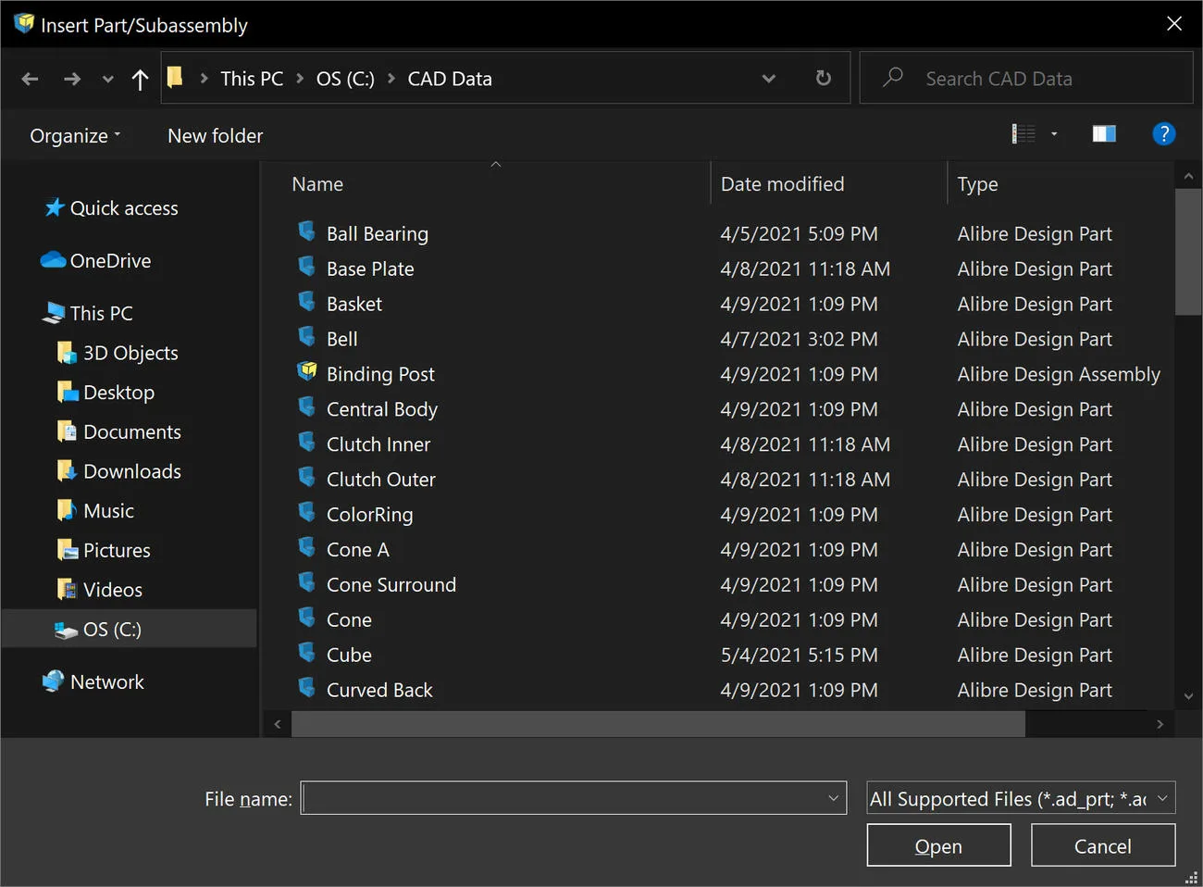Select the Base Plate file
The height and width of the screenshot is (887, 1203).
[x=370, y=269]
